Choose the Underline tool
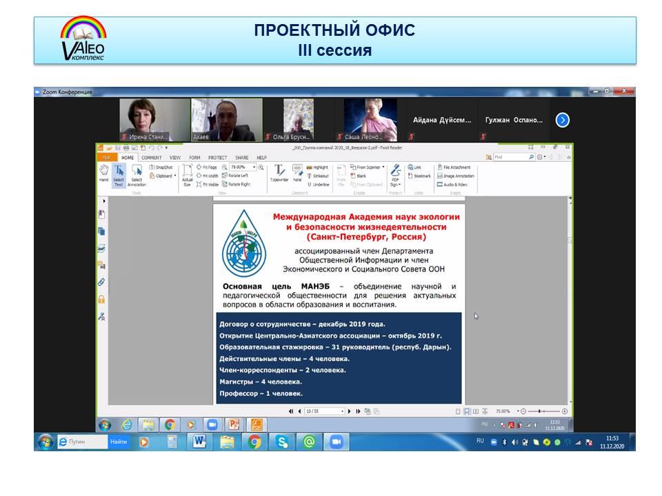This screenshot has height=496, width=662. pyautogui.click(x=318, y=185)
